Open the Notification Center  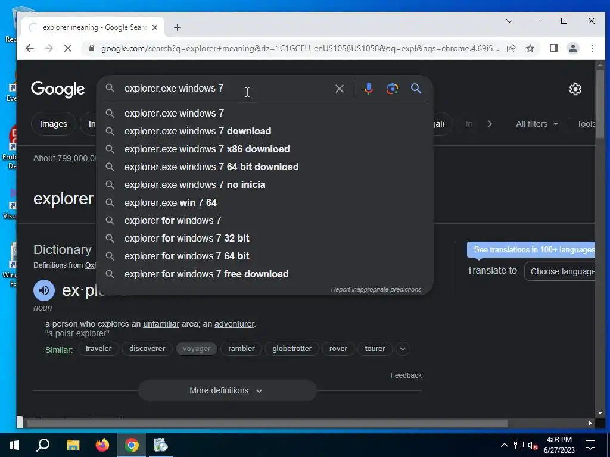pyautogui.click(x=590, y=445)
